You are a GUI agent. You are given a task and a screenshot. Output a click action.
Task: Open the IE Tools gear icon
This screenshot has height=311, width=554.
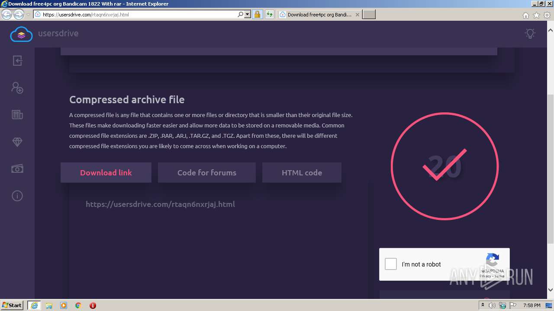point(547,15)
